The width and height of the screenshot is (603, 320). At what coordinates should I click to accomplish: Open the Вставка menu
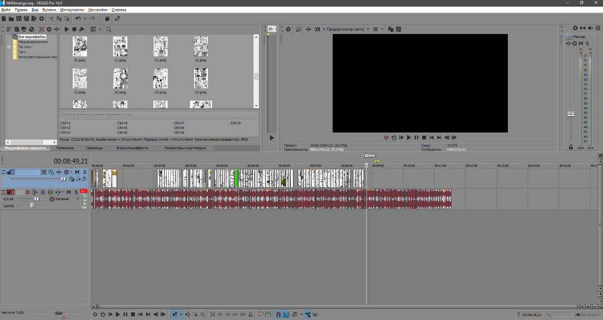(x=49, y=10)
